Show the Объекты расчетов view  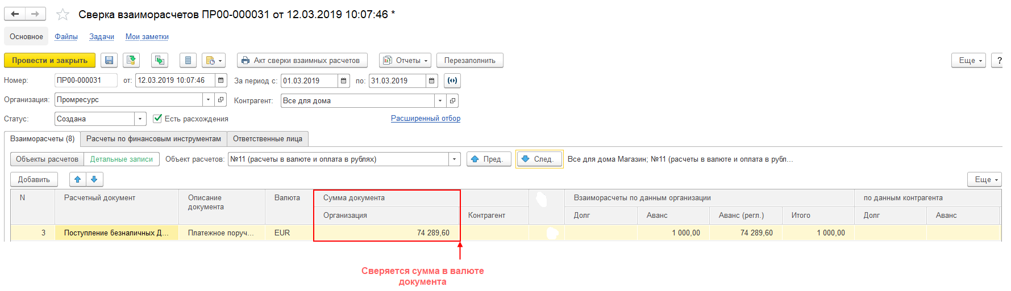[x=47, y=159]
